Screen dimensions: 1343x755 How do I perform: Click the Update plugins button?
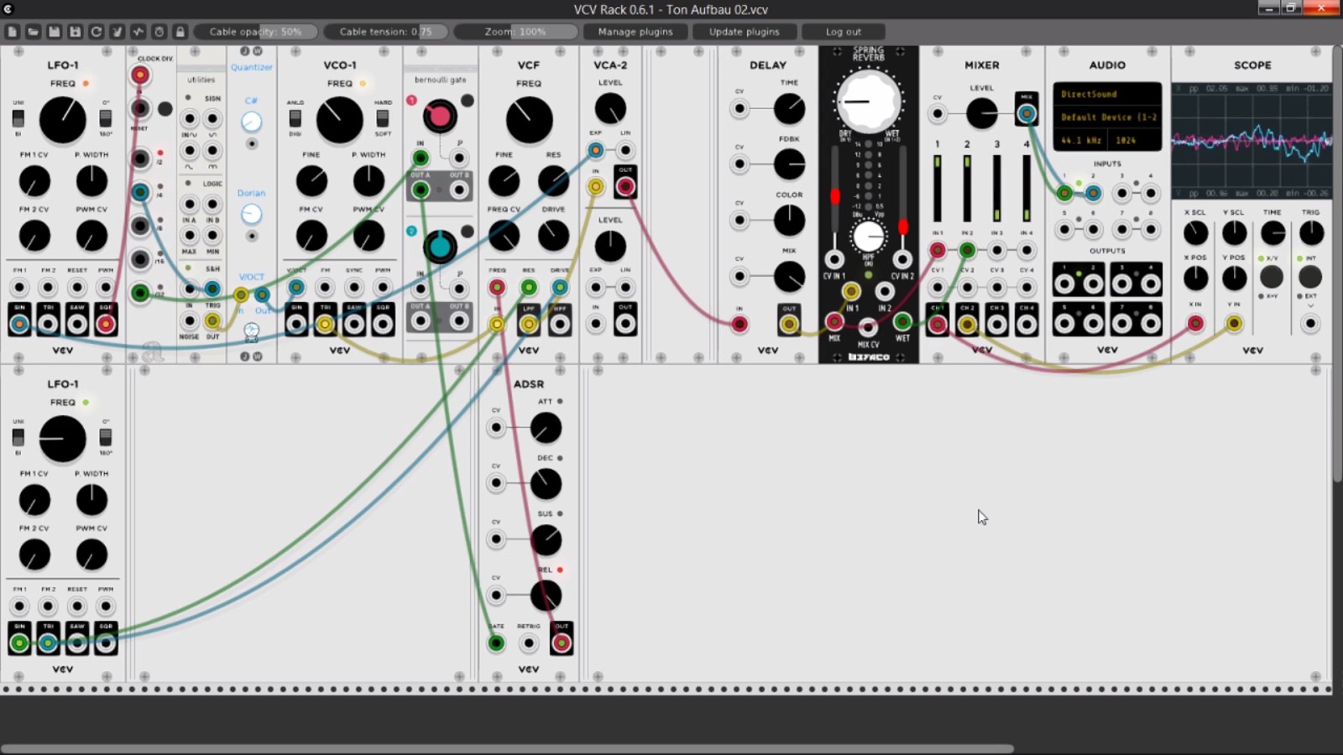click(745, 32)
